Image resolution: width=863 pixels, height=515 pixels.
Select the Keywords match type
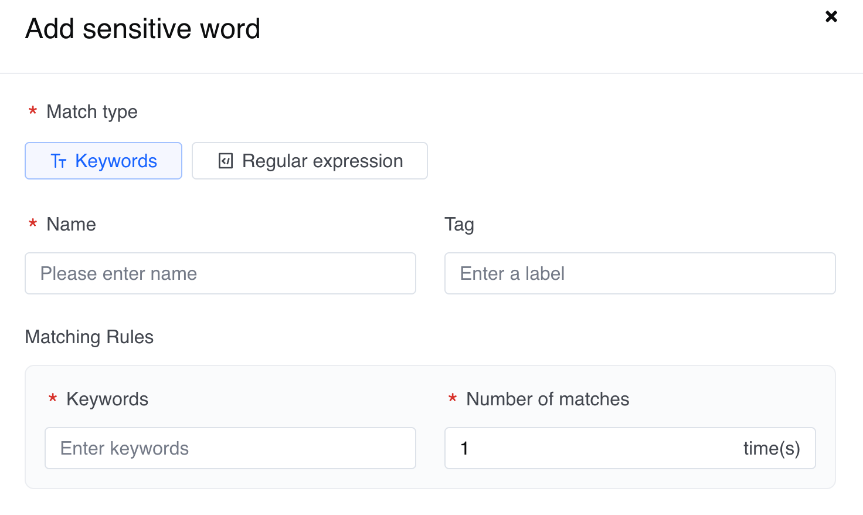tap(104, 161)
